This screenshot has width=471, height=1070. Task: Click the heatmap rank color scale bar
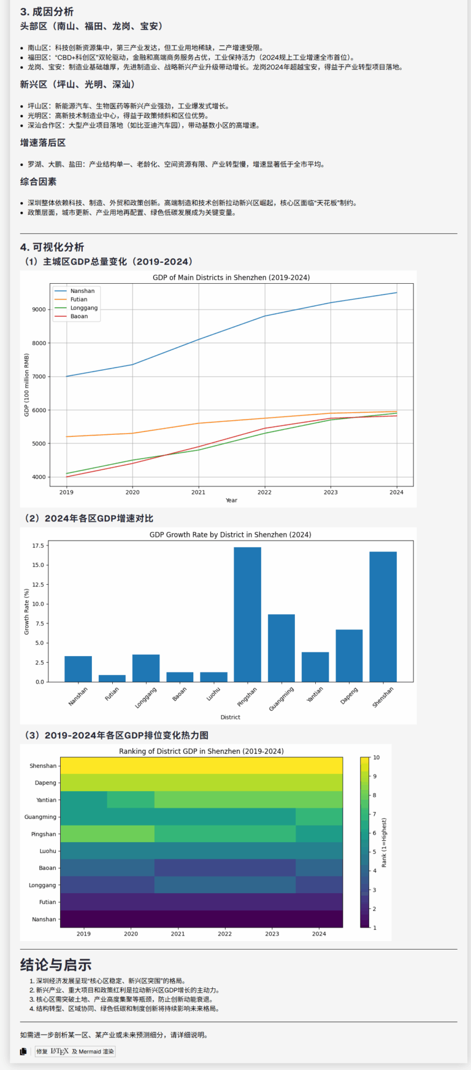click(365, 842)
